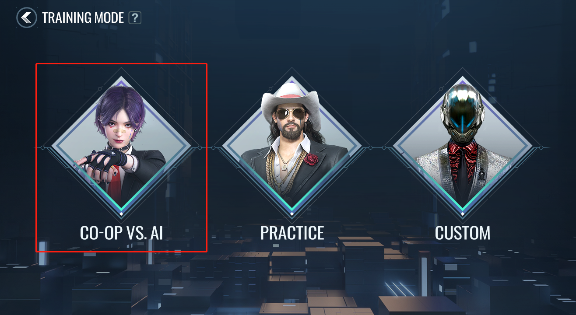Click the TRAINING MODE title text
The width and height of the screenshot is (576, 315).
(x=83, y=18)
